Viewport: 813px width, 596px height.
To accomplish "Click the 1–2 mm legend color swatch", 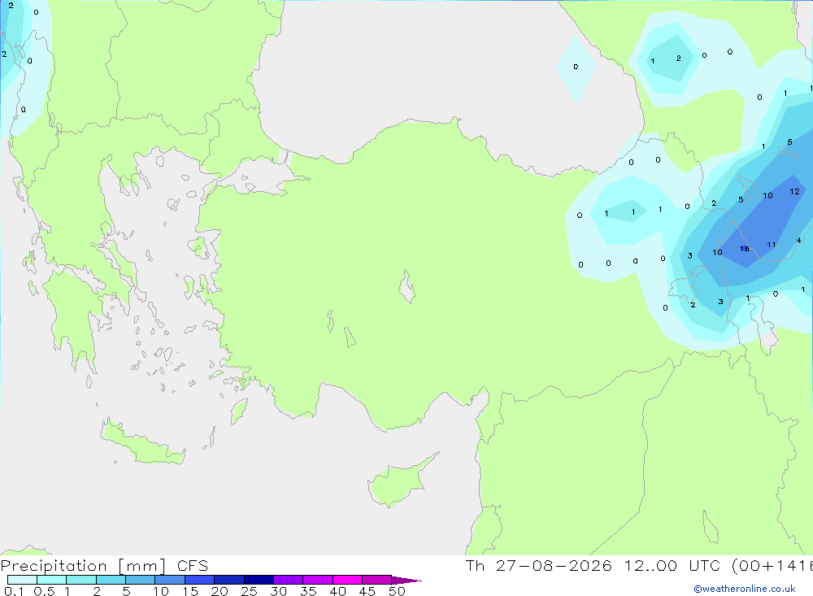I will (81, 580).
